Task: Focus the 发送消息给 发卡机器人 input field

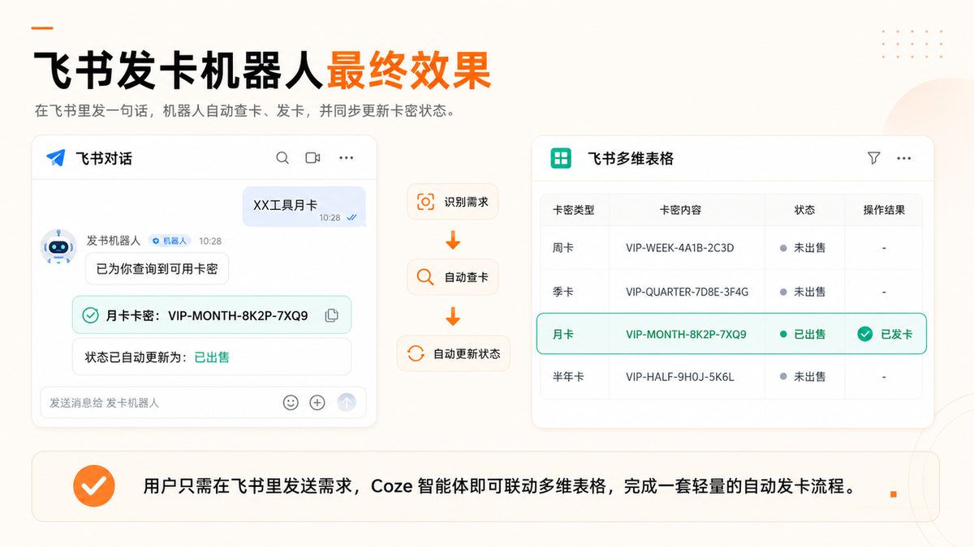Action: click(203, 403)
